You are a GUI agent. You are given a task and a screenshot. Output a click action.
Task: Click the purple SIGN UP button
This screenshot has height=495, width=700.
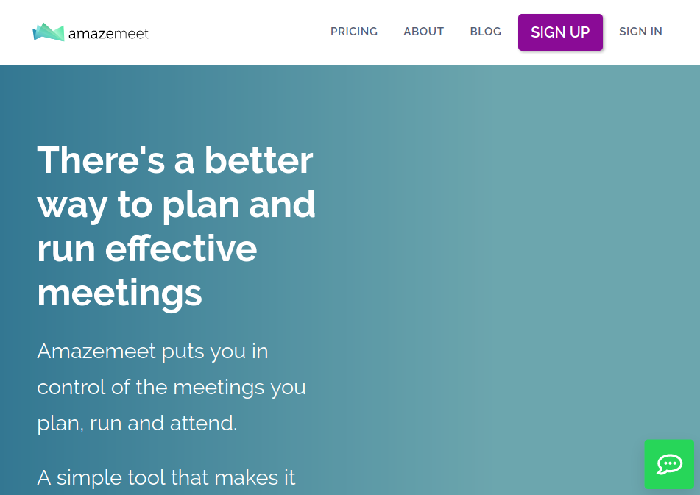click(560, 32)
